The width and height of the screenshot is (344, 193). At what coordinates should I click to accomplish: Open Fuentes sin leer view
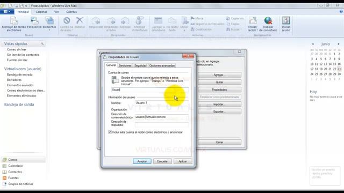point(17,60)
